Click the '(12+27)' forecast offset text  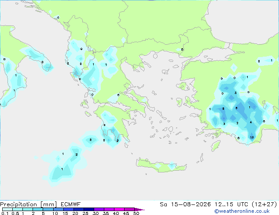[264, 204]
